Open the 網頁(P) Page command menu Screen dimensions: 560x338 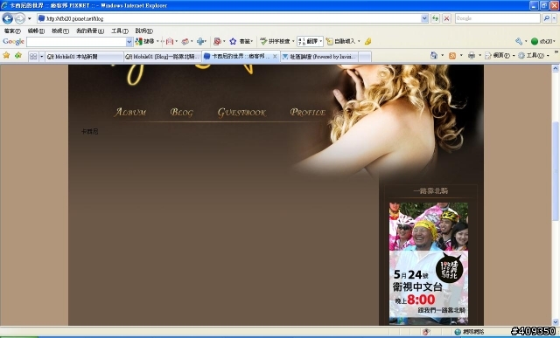click(500, 56)
